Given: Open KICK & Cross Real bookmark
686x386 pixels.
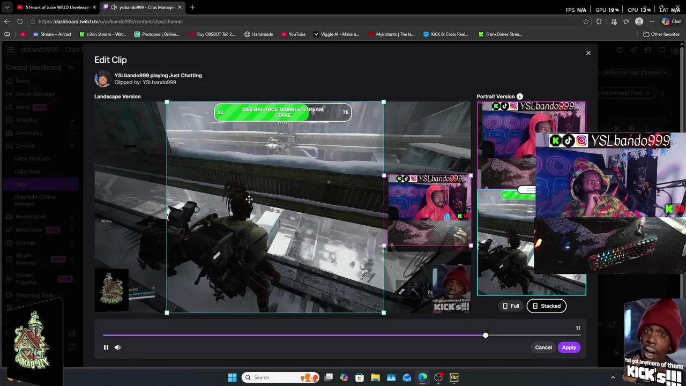Looking at the screenshot, I should [446, 34].
